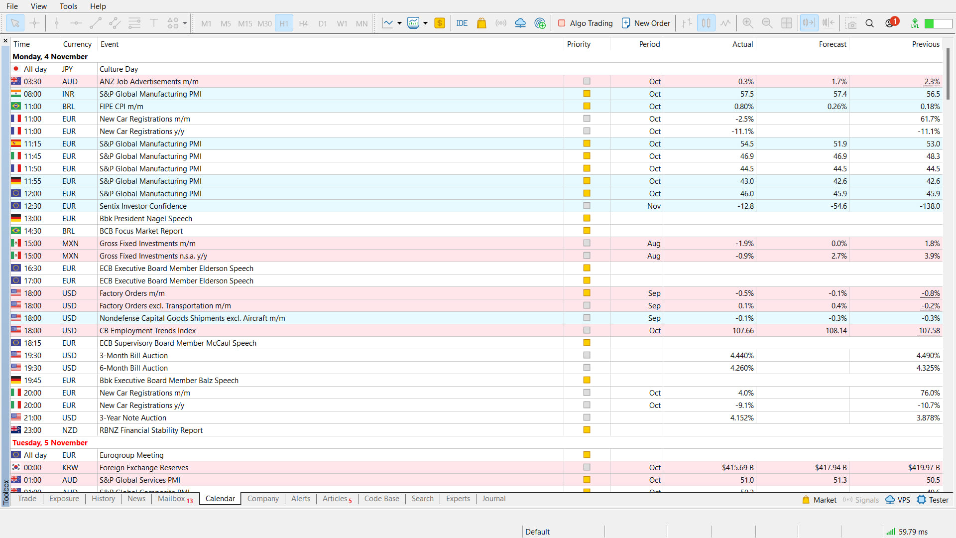Select the ANZ Job Advertisements m/m row
Screen dimensions: 956x538
pyautogui.click(x=477, y=81)
